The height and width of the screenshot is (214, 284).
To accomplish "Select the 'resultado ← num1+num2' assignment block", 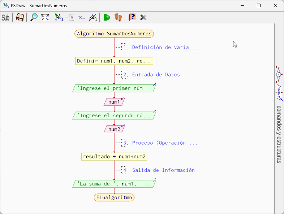I will (x=114, y=157).
